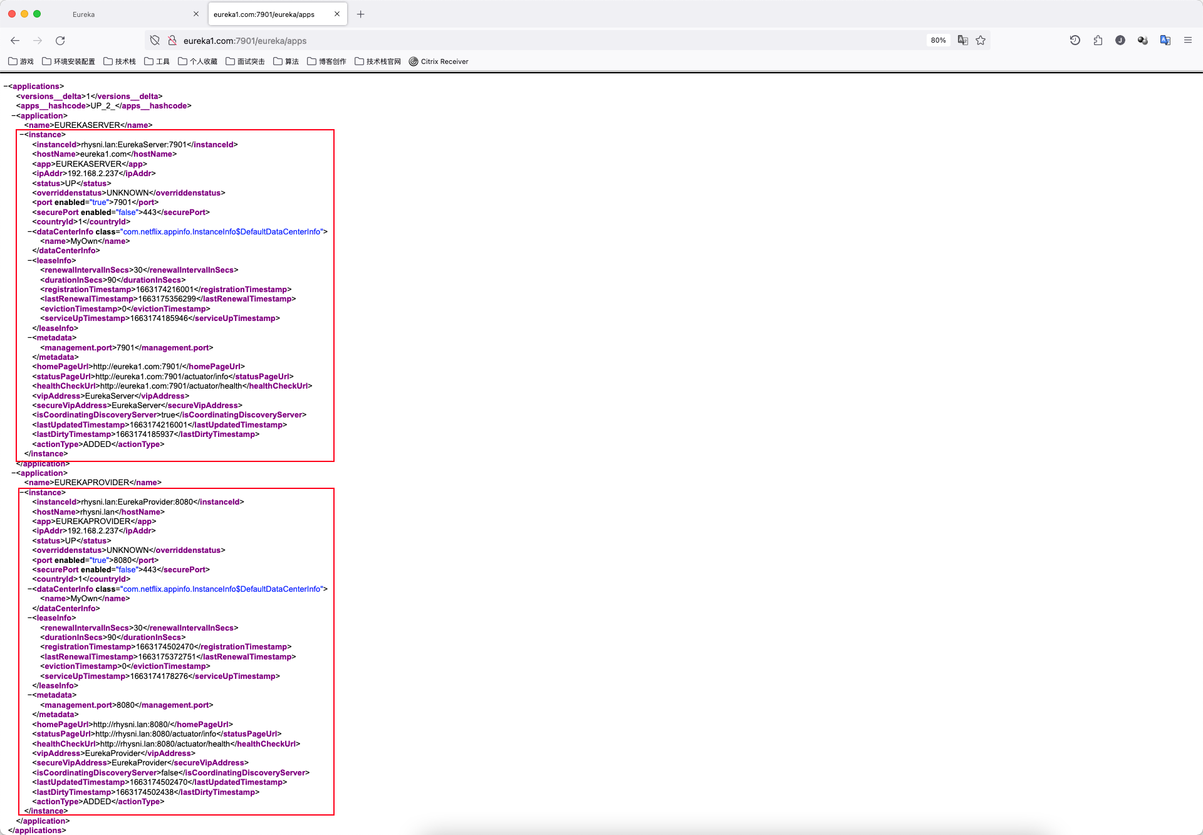Click the insecure connection lock icon
The width and height of the screenshot is (1203, 835).
[172, 41]
